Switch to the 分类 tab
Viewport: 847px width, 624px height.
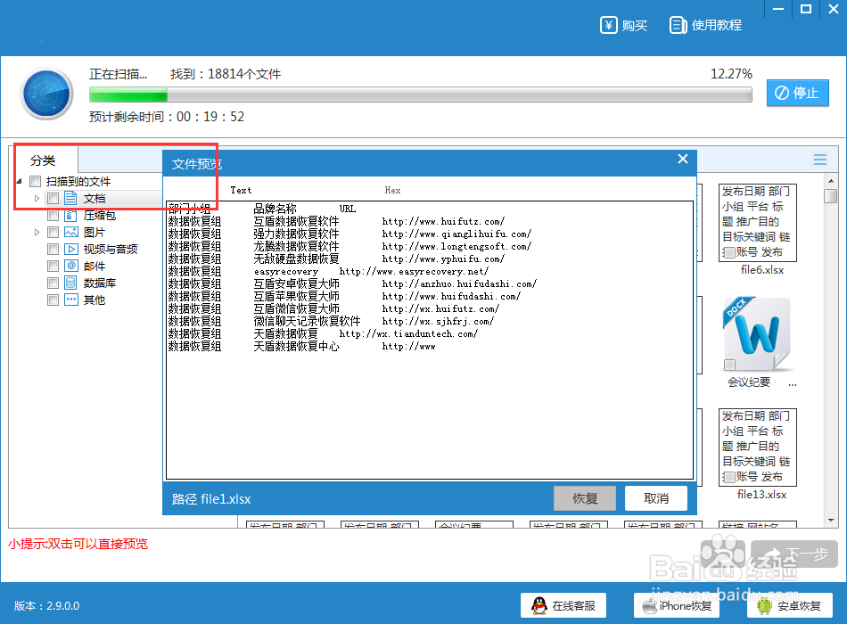(x=43, y=160)
